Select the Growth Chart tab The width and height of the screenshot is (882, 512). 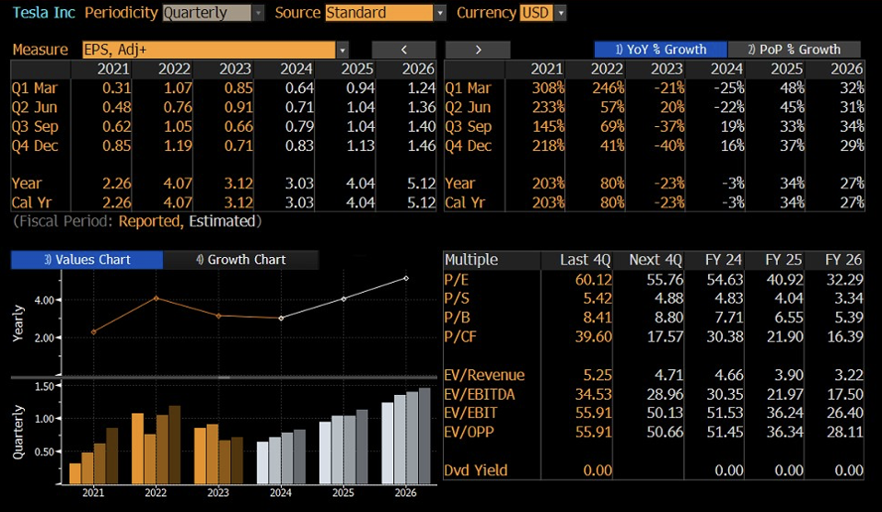240,260
